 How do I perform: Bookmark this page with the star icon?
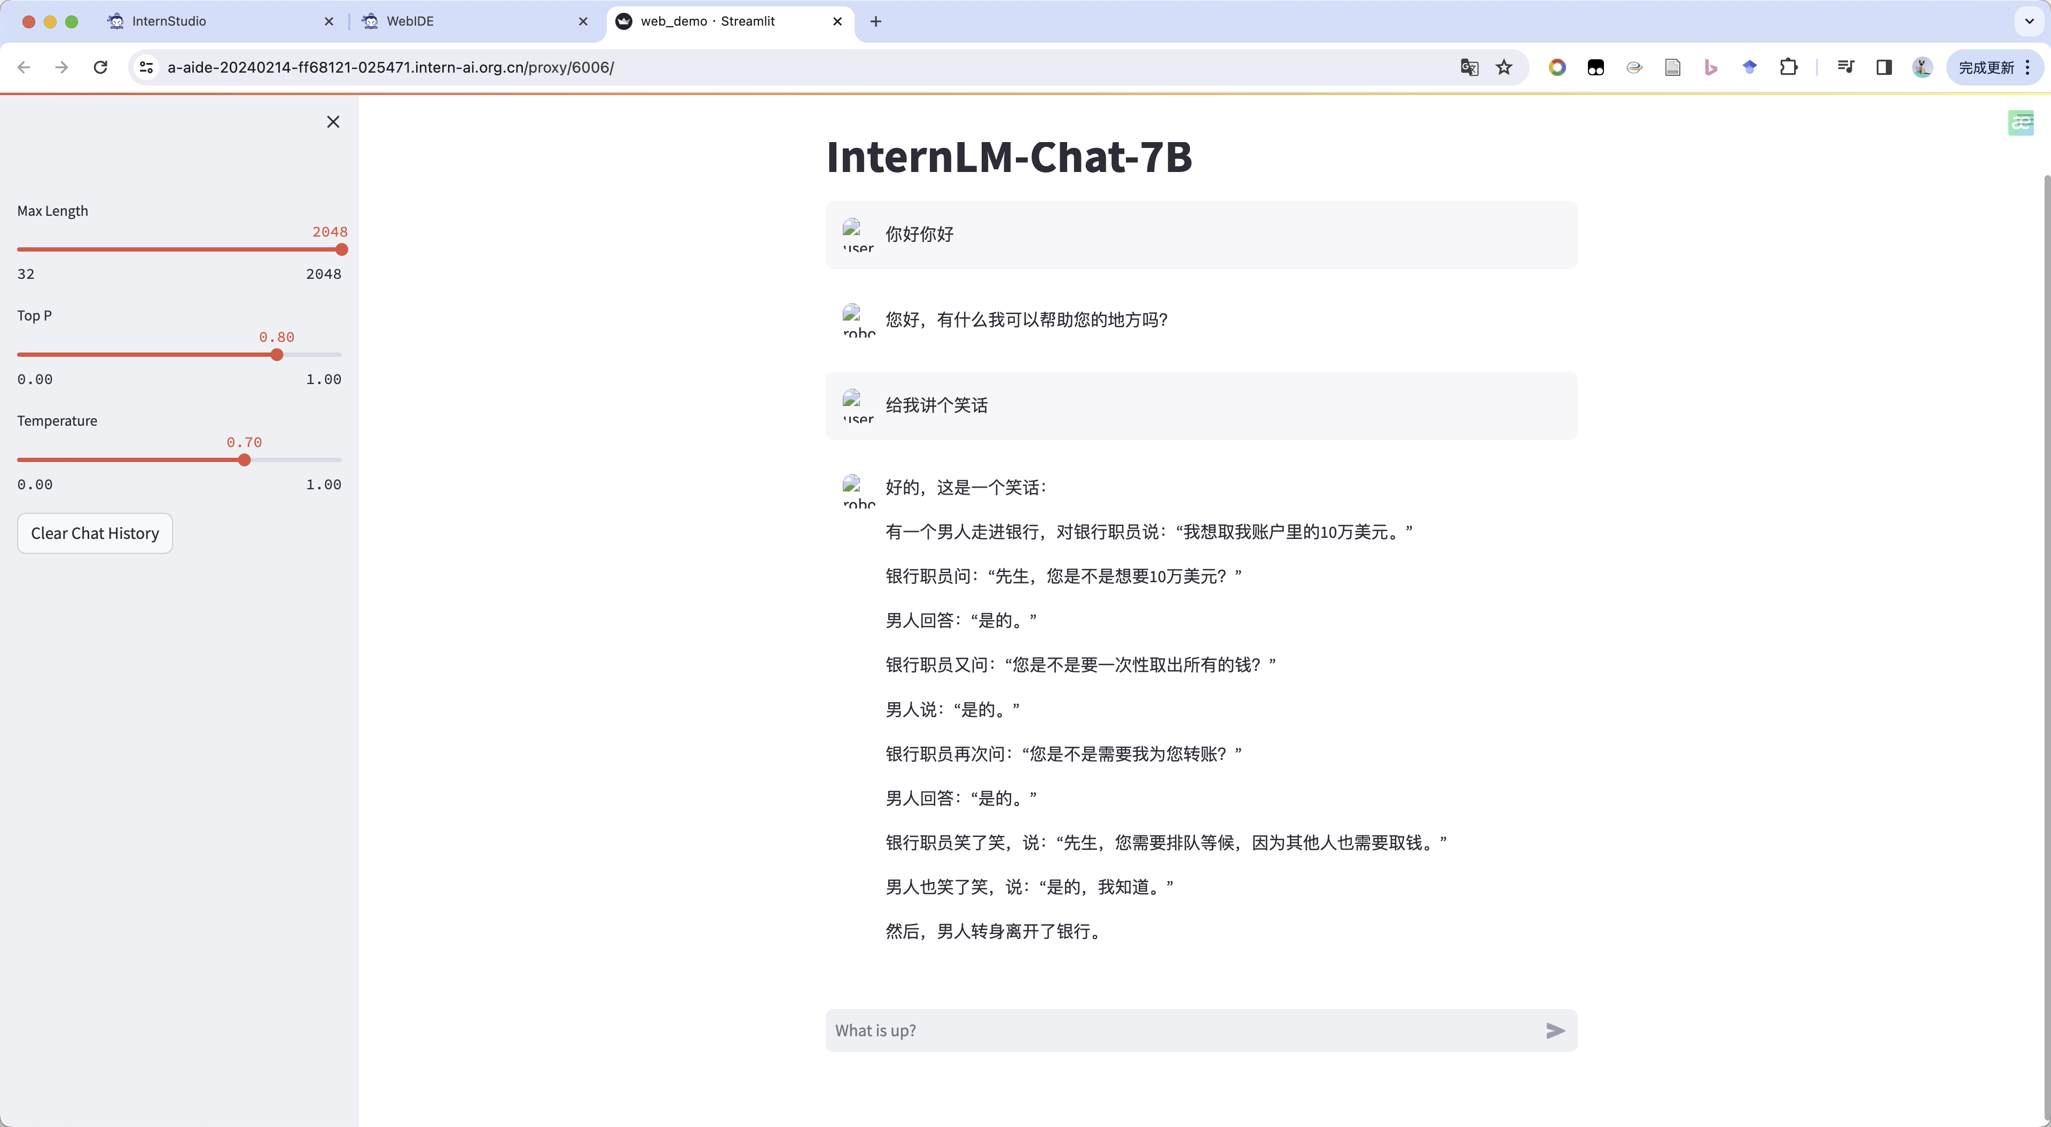[1503, 68]
